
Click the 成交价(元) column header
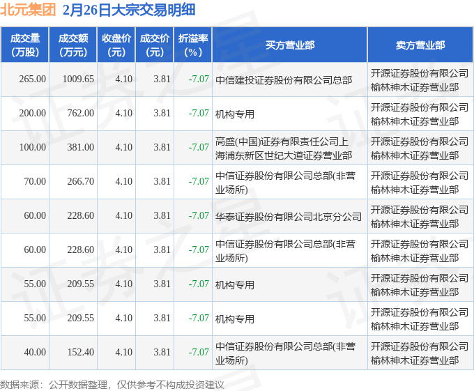pyautogui.click(x=155, y=45)
